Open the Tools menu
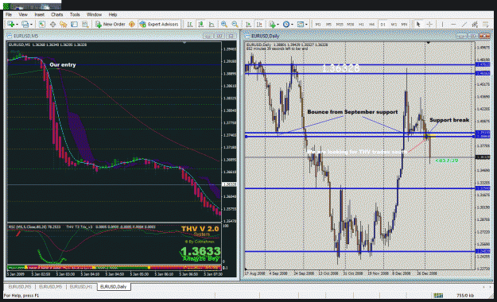The width and height of the screenshot is (497, 302). click(75, 14)
